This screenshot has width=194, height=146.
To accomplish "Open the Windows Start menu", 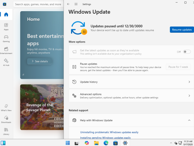I will (x=68, y=143).
